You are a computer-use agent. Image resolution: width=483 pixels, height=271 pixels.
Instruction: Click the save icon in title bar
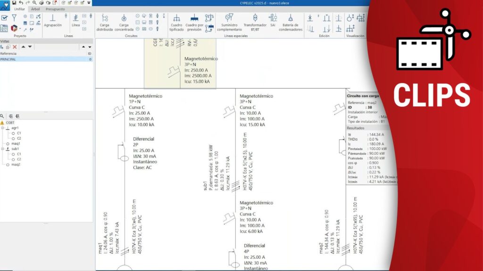[14, 3]
